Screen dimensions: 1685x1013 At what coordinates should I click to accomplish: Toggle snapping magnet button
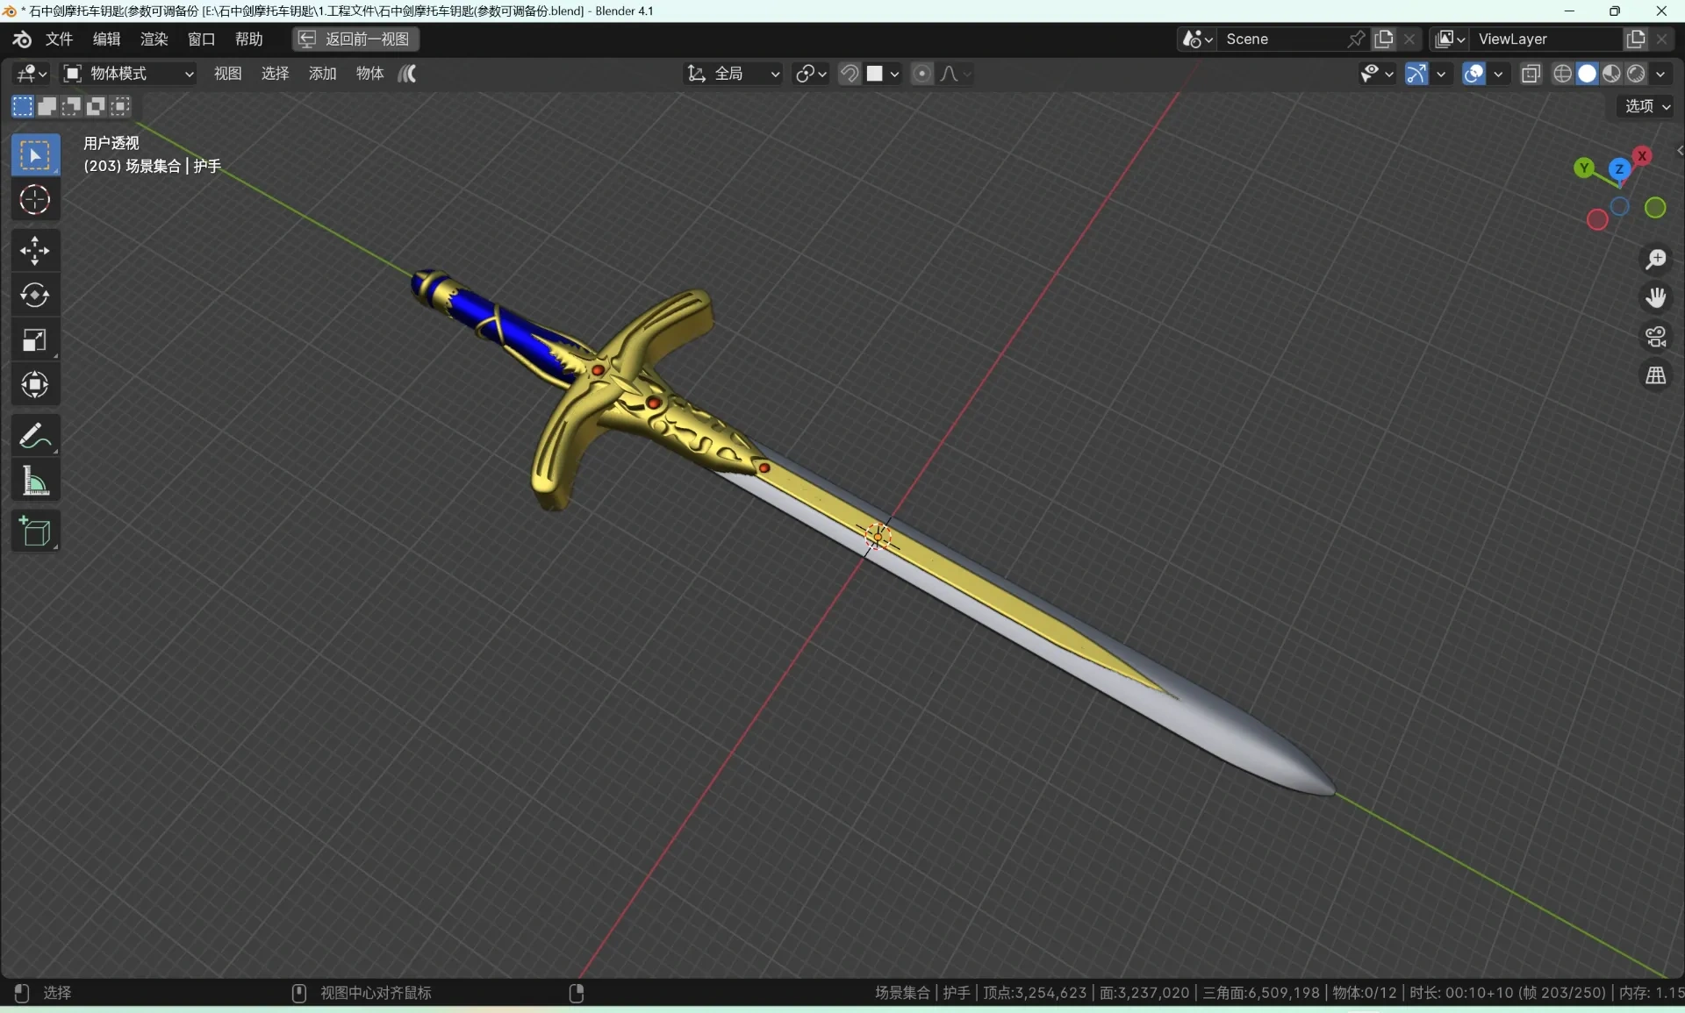(x=849, y=74)
